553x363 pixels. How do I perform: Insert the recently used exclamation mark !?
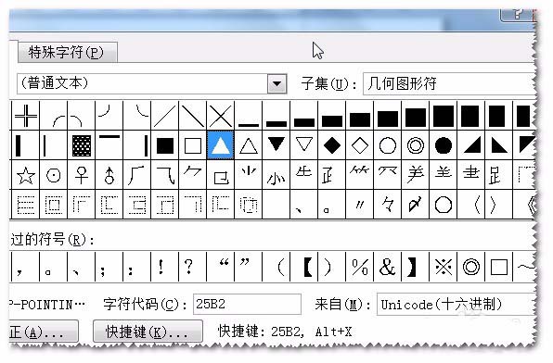click(165, 267)
